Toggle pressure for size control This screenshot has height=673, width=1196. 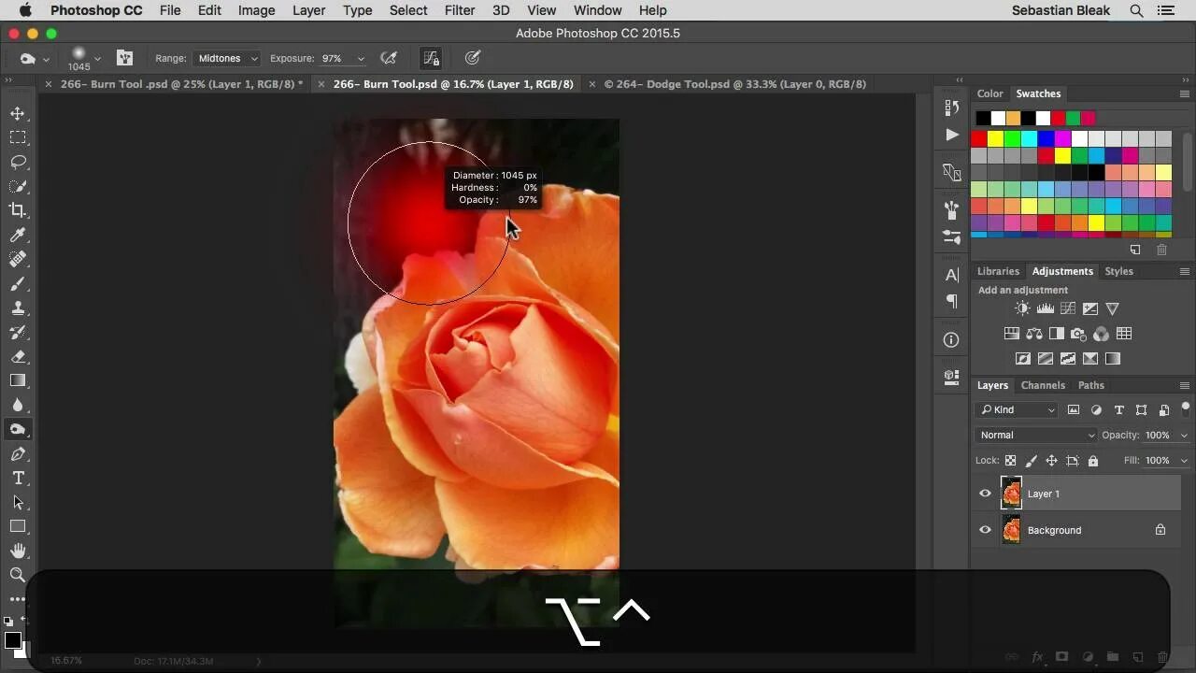click(x=473, y=58)
